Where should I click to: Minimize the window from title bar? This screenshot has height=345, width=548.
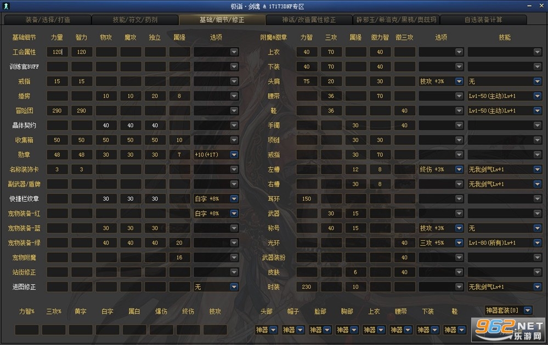529,6
